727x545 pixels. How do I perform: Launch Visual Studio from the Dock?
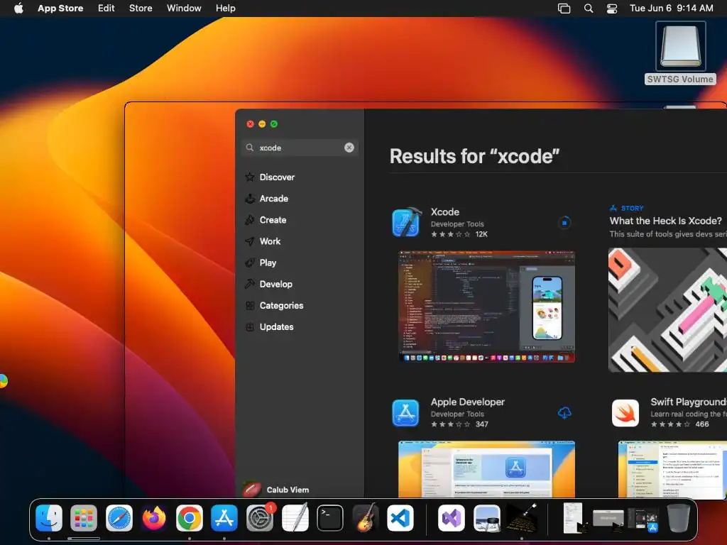[x=451, y=517]
